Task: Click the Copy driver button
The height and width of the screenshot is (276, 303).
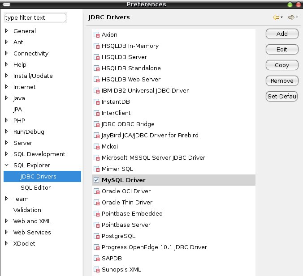Action: 282,65
